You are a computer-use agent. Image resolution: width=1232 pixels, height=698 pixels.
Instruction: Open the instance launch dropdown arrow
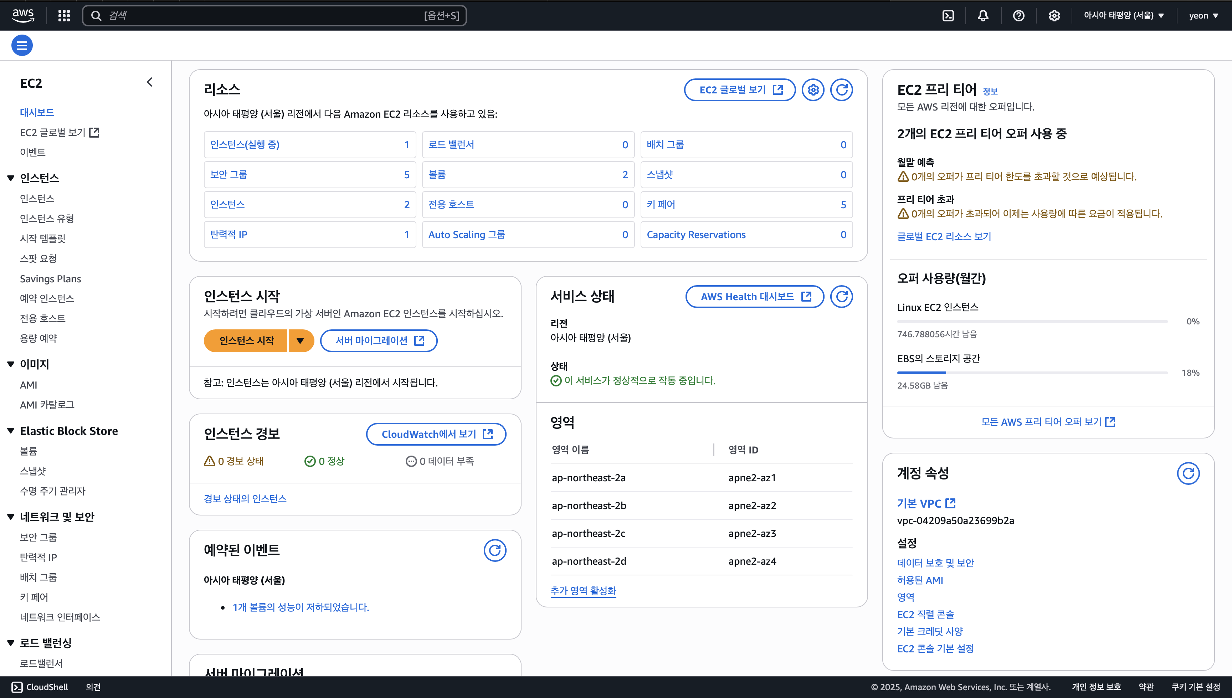pyautogui.click(x=301, y=341)
